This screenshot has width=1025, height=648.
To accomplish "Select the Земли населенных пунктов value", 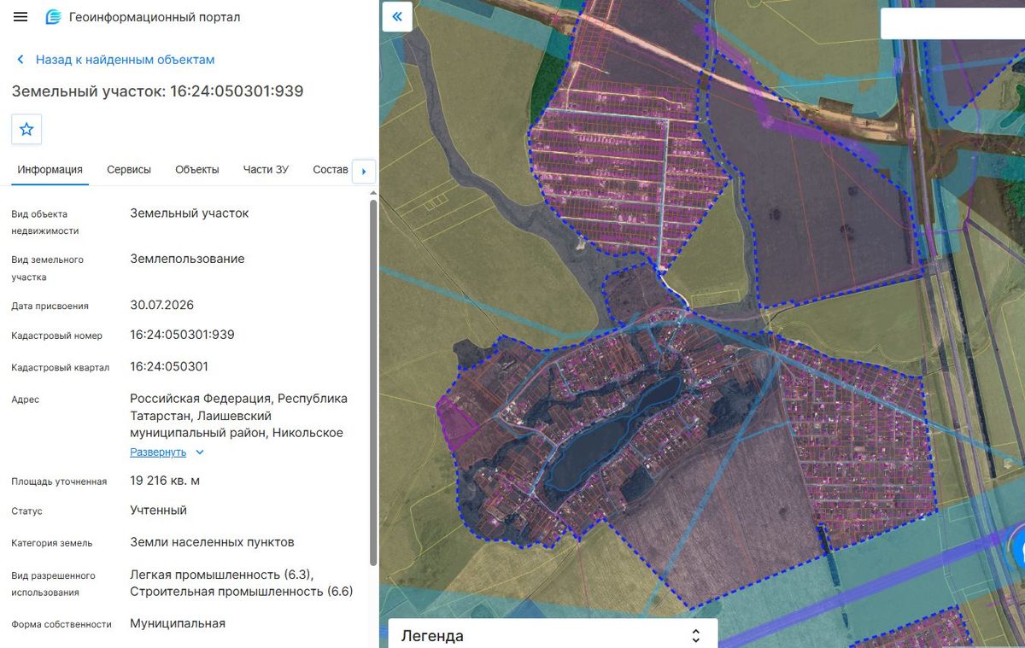I will coord(212,542).
